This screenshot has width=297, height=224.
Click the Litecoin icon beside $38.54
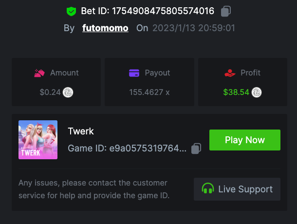[257, 92]
